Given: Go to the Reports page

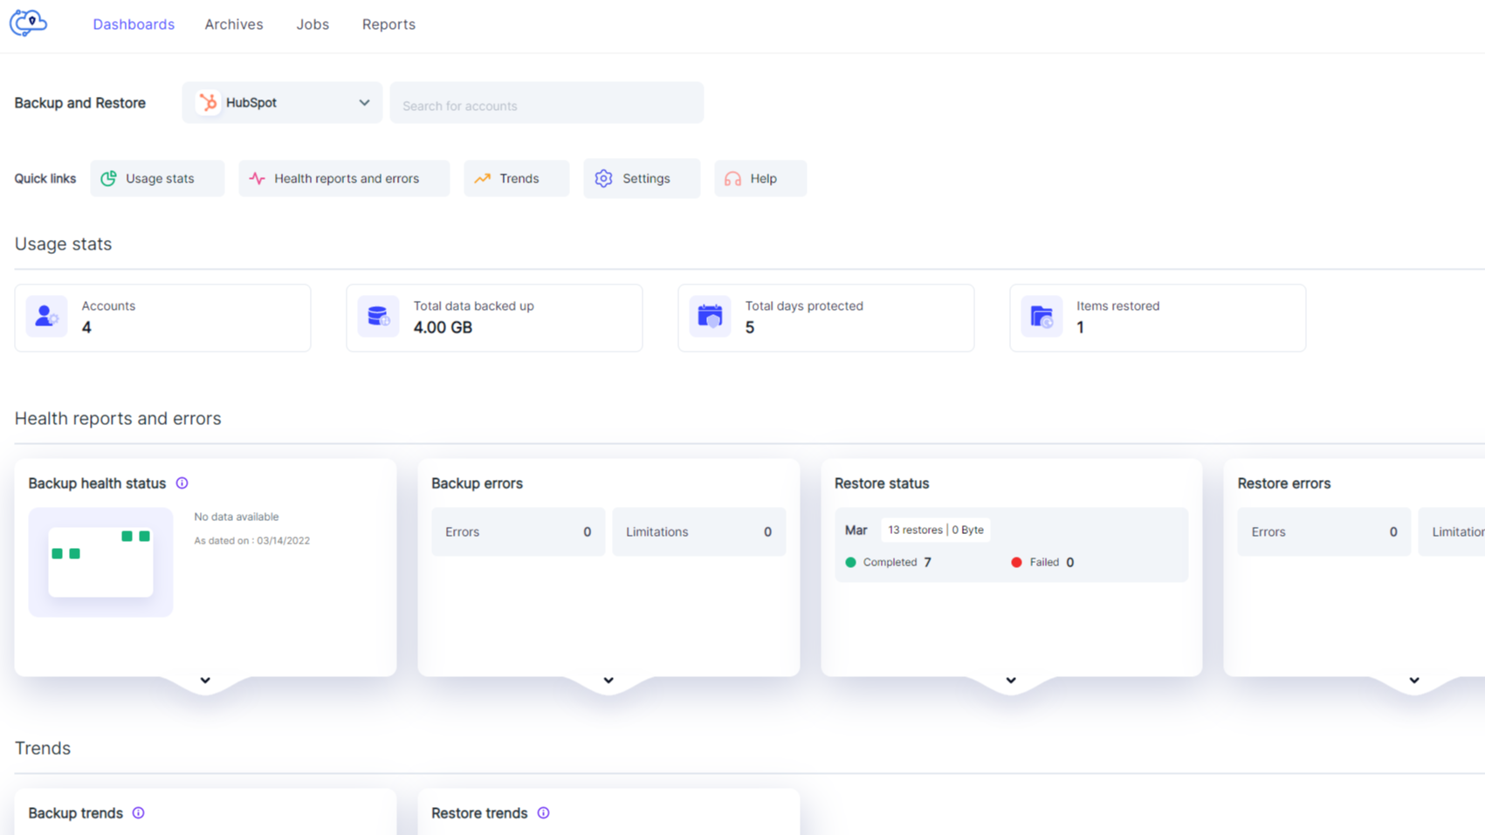Looking at the screenshot, I should (x=388, y=24).
